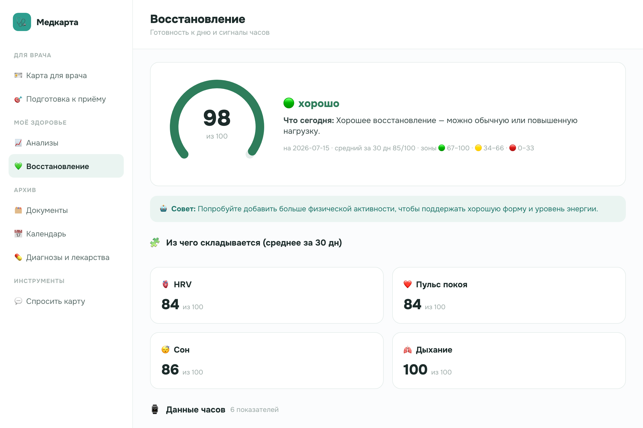Image resolution: width=643 pixels, height=428 pixels.
Task: Click the Восстановление page title
Action: pyautogui.click(x=198, y=19)
